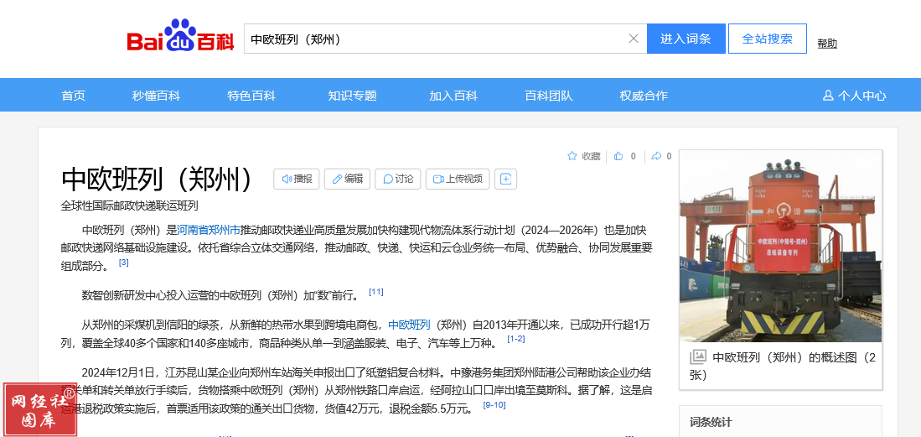Click subtitle 全球性国际邮政快递联运班列

pos(130,205)
